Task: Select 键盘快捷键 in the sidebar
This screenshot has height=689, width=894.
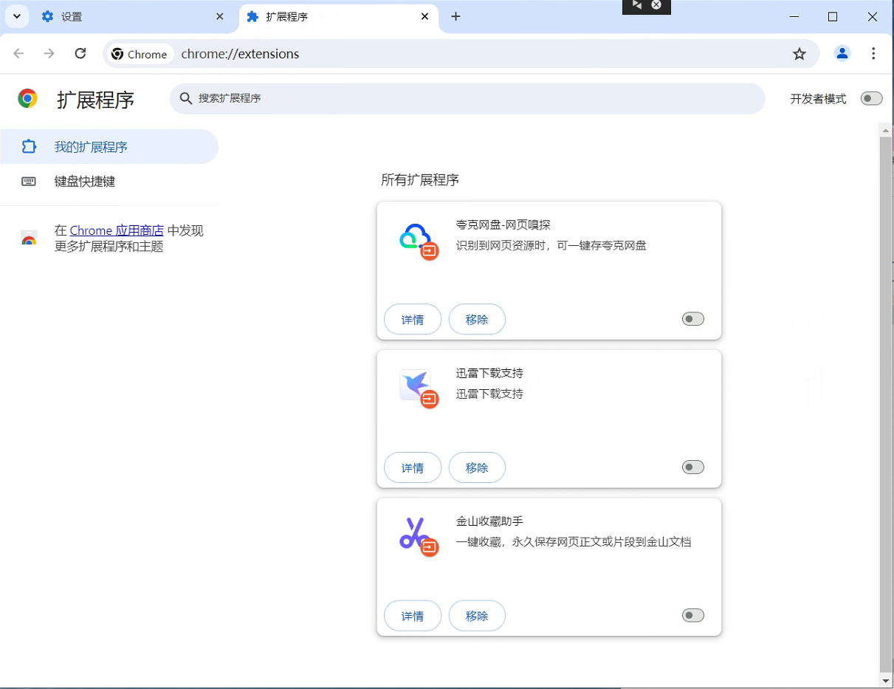Action: click(85, 182)
